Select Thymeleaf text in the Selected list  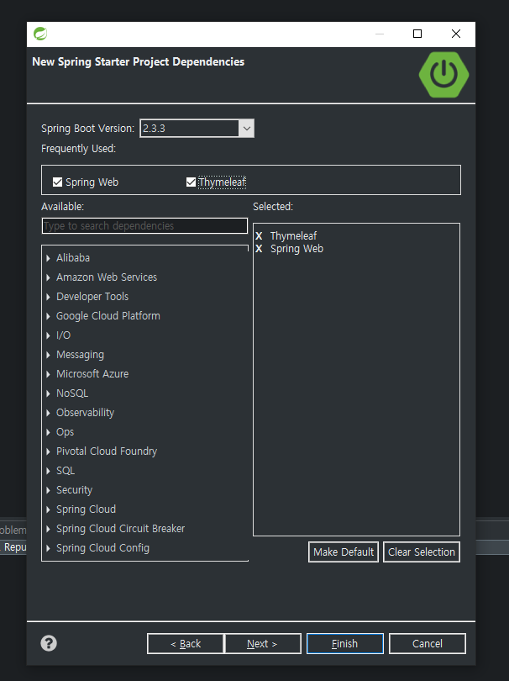[x=293, y=236]
